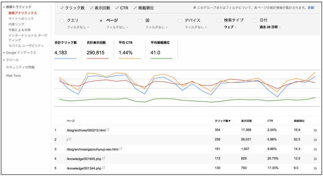323x176 pixels.
Task: Click the 詳細 link
Action: point(311,8)
